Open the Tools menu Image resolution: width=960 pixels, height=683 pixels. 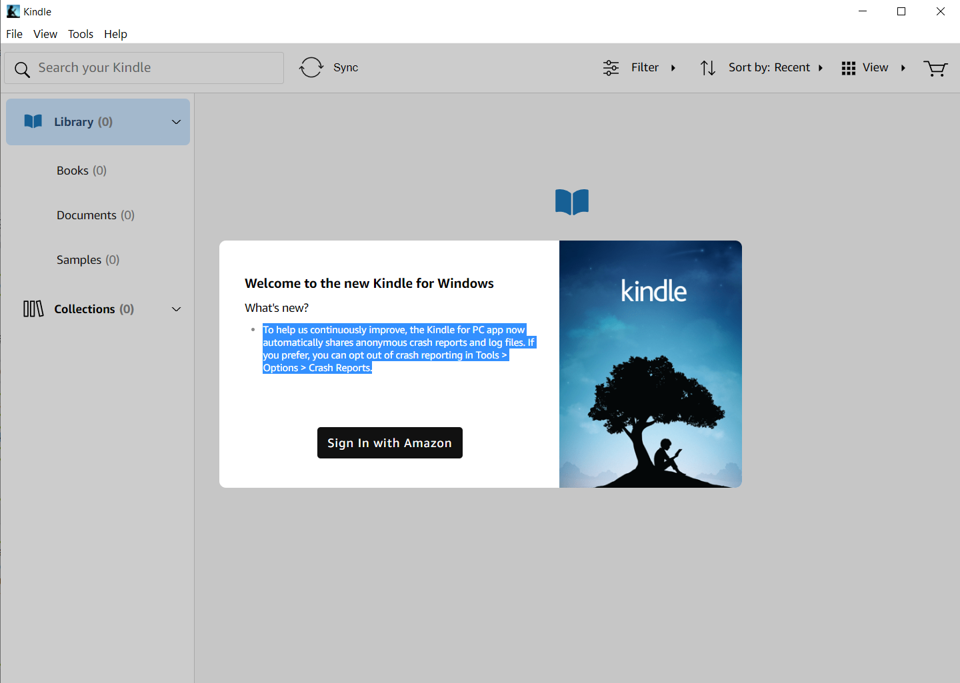tap(81, 34)
